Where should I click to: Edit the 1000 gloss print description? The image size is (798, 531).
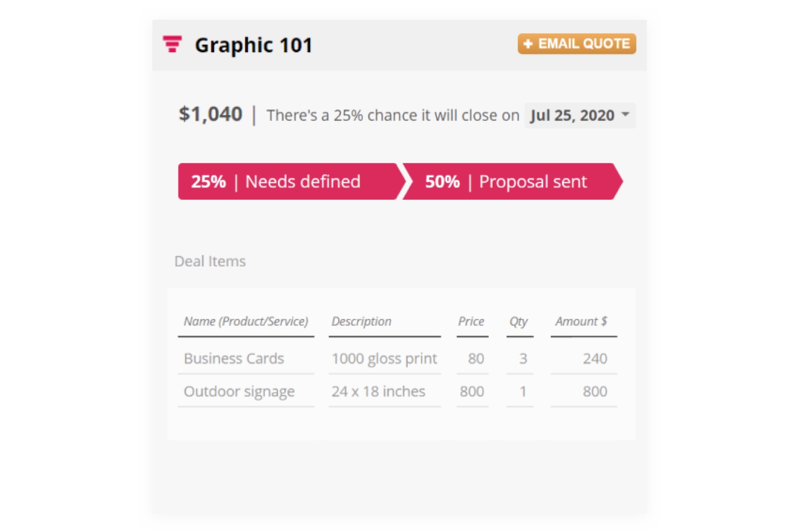pyautogui.click(x=384, y=358)
